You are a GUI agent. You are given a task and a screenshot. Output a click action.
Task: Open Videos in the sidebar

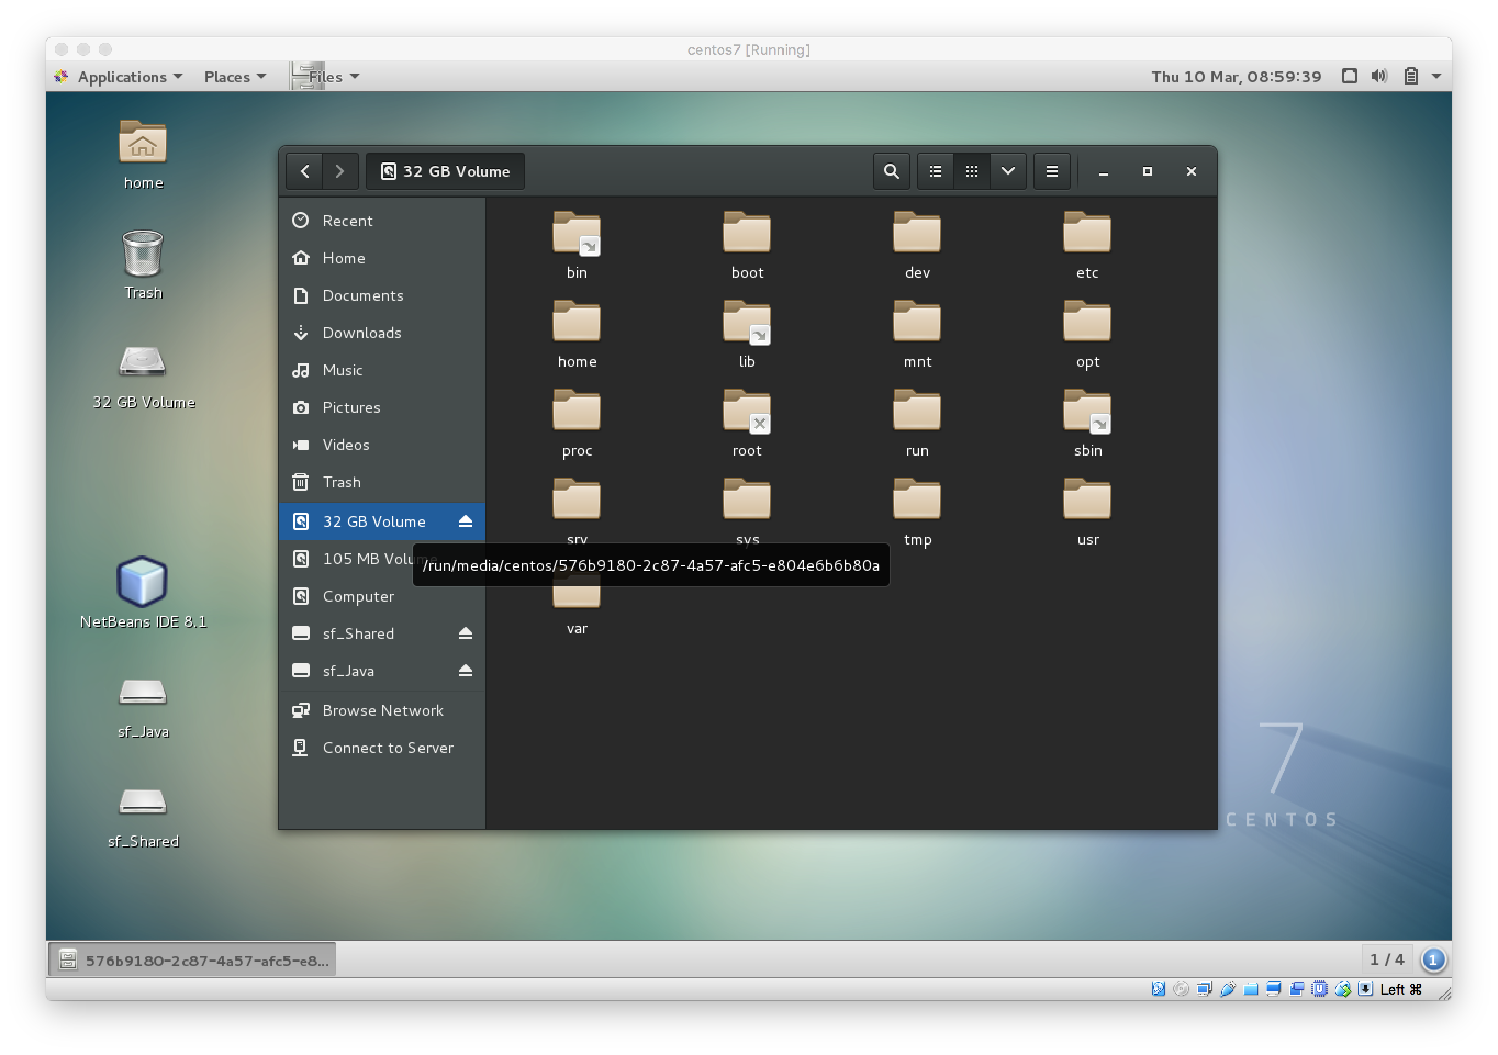tap(382, 445)
